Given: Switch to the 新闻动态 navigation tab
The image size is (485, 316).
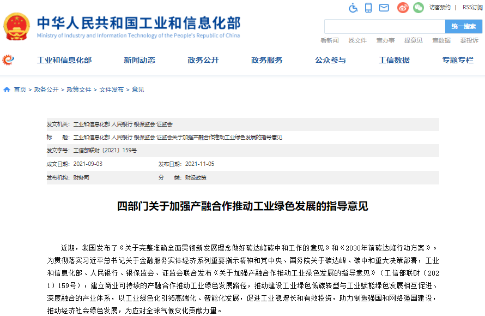Looking at the screenshot, I should [x=139, y=60].
